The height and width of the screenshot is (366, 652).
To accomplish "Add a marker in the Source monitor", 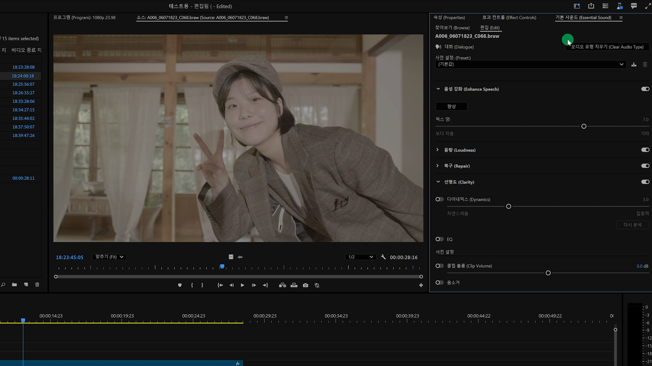I will click(180, 285).
